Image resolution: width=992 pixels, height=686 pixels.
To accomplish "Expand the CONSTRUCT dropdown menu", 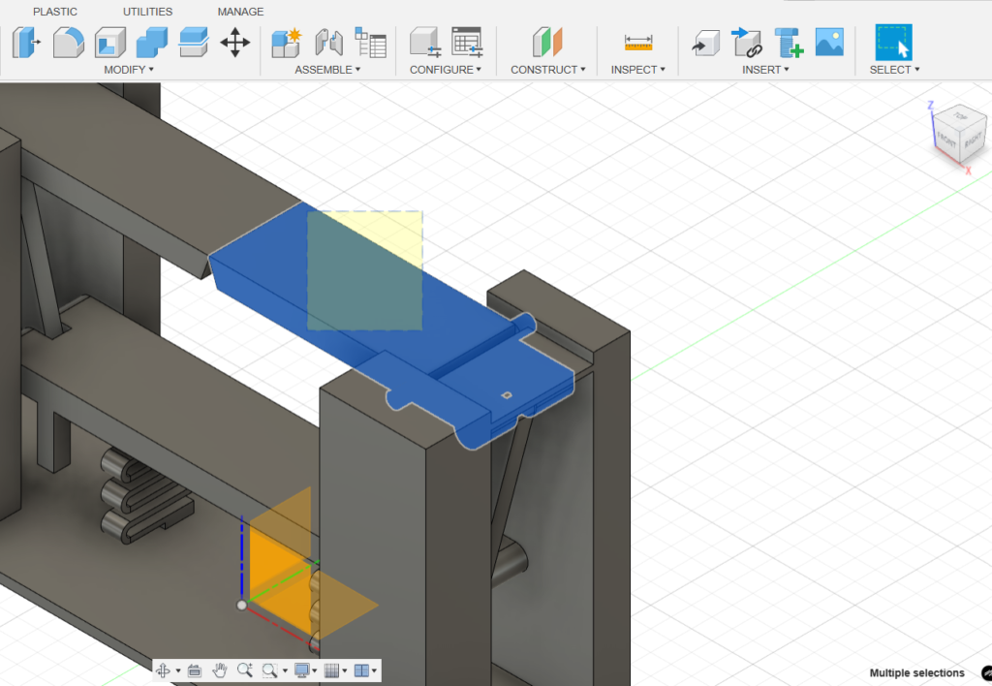I will 548,70.
